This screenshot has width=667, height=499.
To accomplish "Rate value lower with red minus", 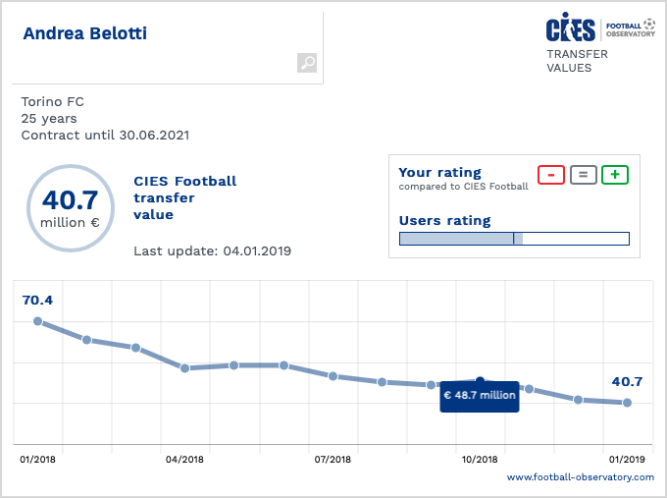I will (x=550, y=175).
